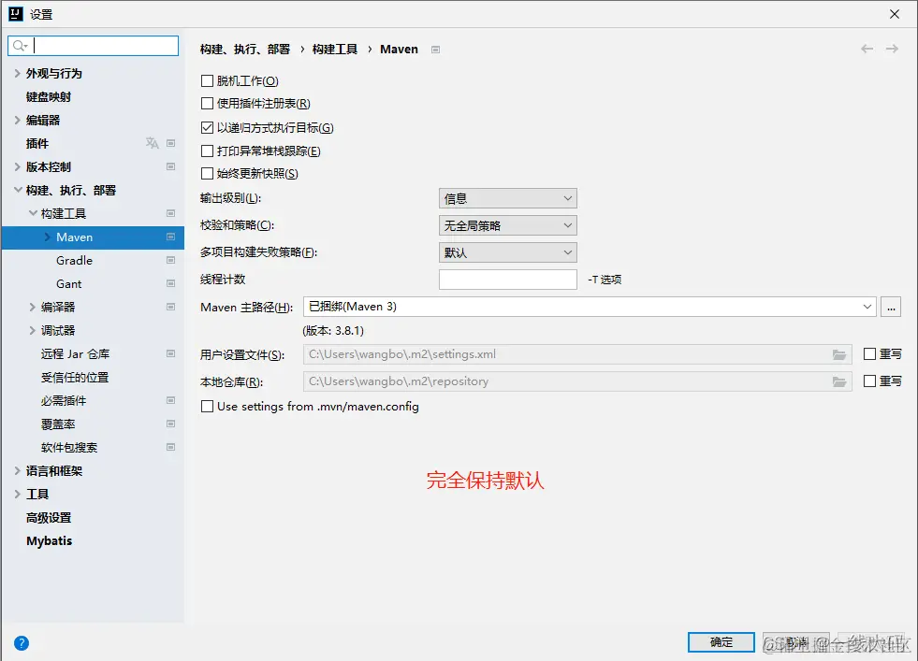The image size is (918, 661).
Task: Open help via the question mark icon
Action: (22, 643)
